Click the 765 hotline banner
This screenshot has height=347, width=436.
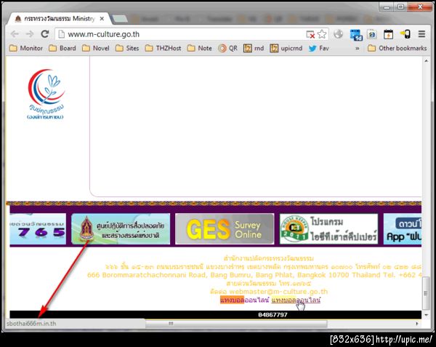point(38,228)
